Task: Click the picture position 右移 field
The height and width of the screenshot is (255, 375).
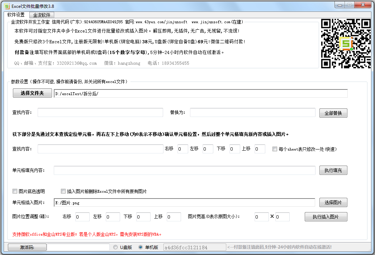Action: (x=82, y=217)
